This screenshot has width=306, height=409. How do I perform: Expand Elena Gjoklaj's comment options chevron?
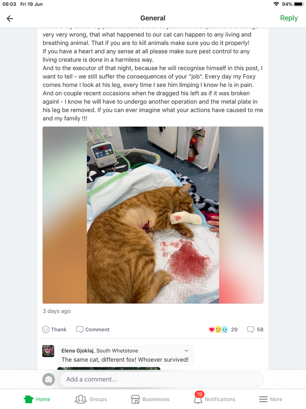[x=186, y=350]
